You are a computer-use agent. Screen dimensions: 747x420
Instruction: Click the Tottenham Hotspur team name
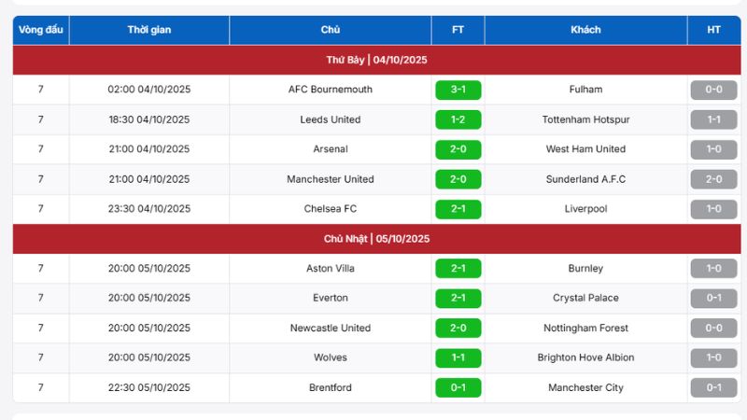[585, 119]
